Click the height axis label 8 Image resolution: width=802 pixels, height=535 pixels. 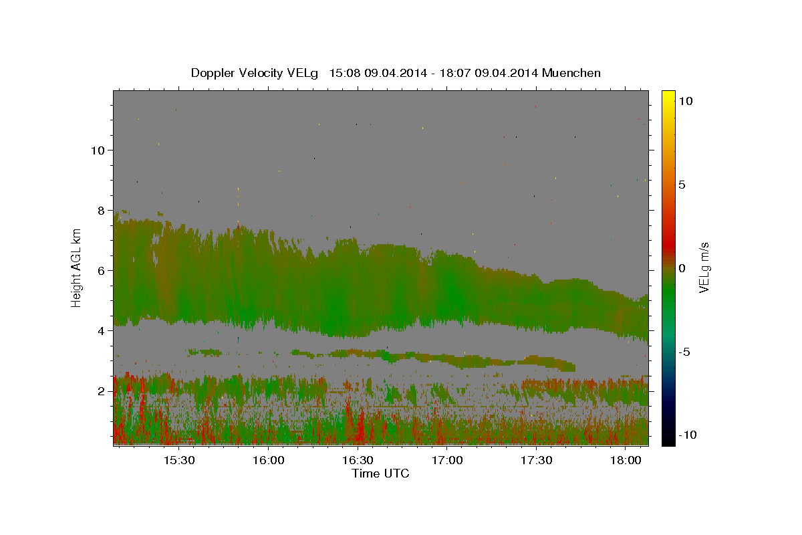102,210
